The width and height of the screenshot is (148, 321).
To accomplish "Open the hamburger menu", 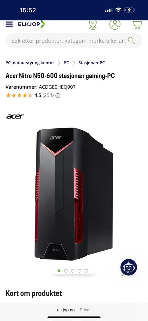I will 9,24.
